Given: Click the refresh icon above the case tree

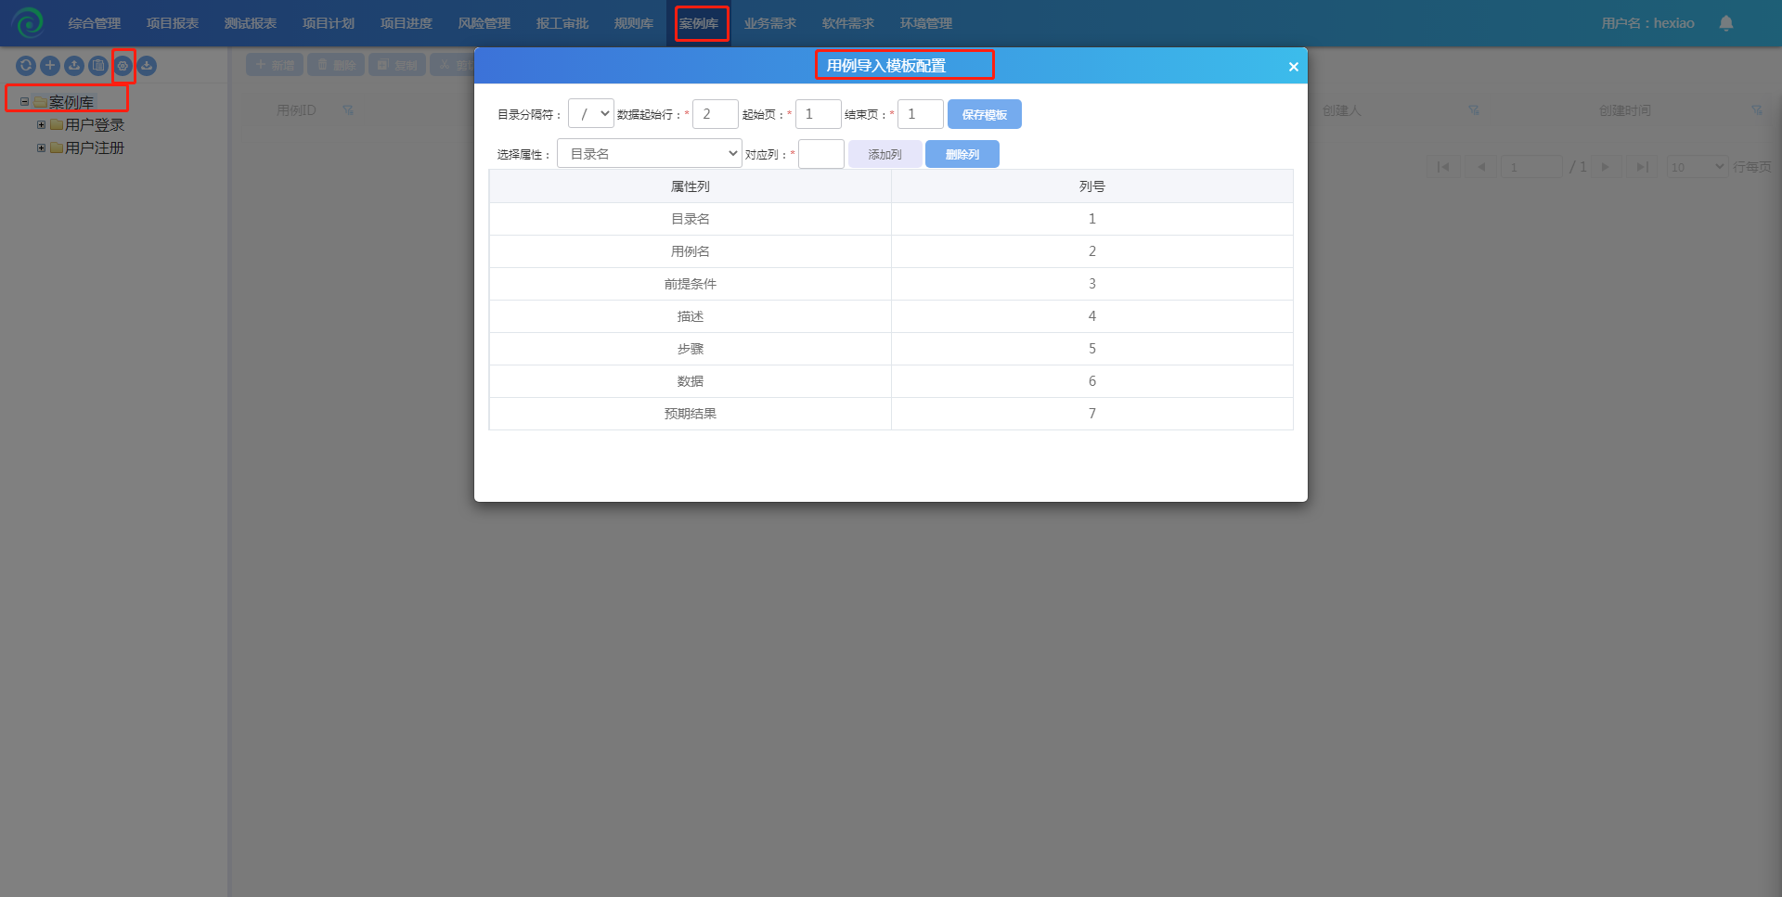Looking at the screenshot, I should [x=26, y=66].
